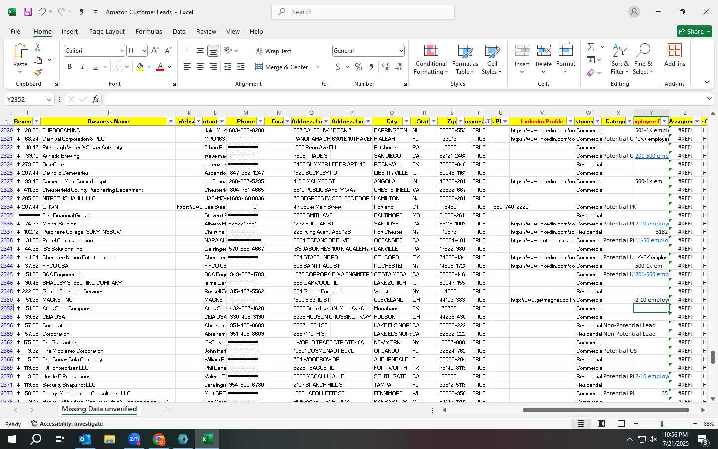Open the Insert tab
This screenshot has width=718, height=449.
[70, 31]
